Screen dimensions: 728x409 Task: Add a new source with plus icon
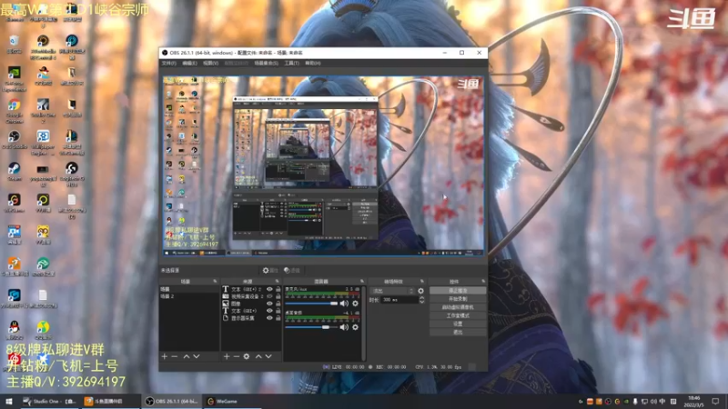[x=227, y=356]
